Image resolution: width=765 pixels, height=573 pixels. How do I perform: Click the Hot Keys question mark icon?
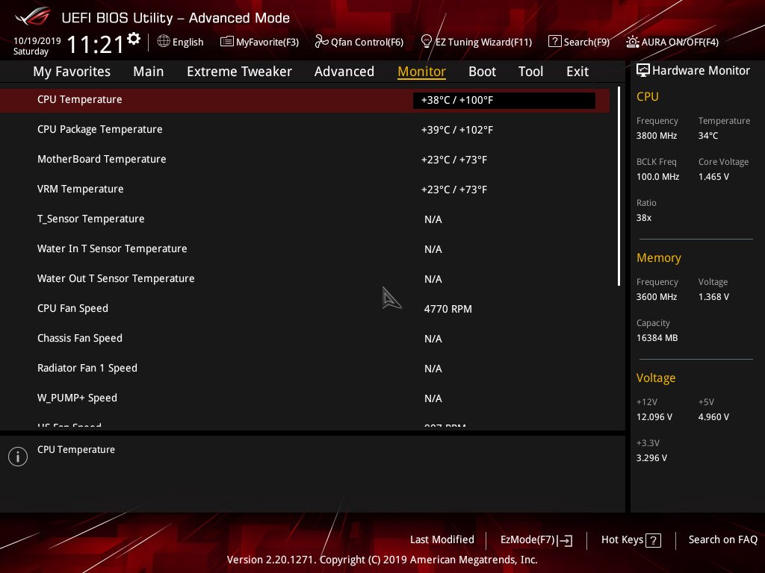653,540
